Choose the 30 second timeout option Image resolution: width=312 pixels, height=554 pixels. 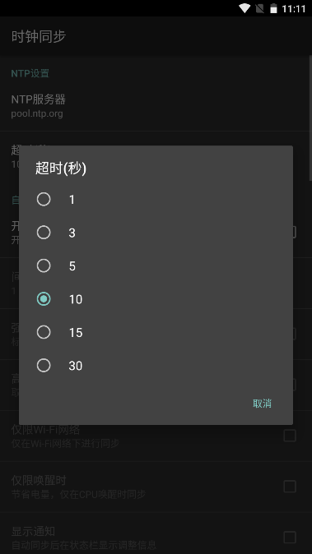pyautogui.click(x=156, y=366)
